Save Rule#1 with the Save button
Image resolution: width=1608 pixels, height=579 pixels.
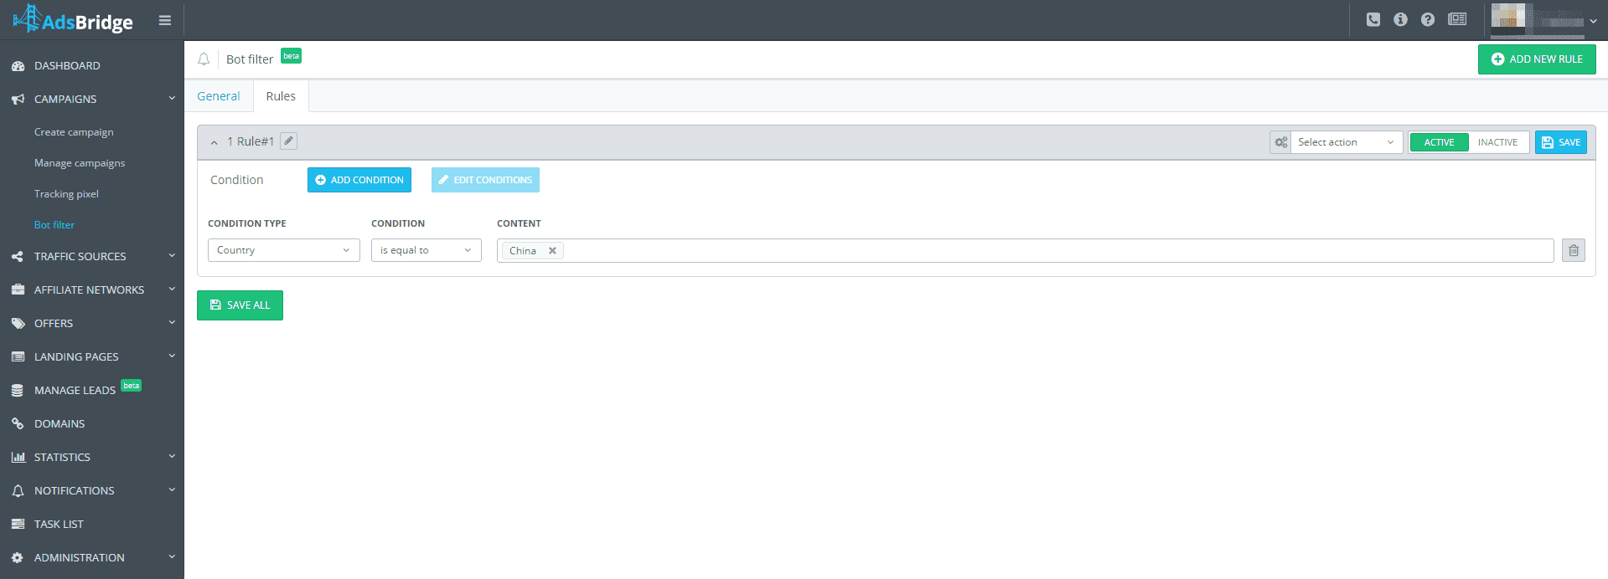1561,142
